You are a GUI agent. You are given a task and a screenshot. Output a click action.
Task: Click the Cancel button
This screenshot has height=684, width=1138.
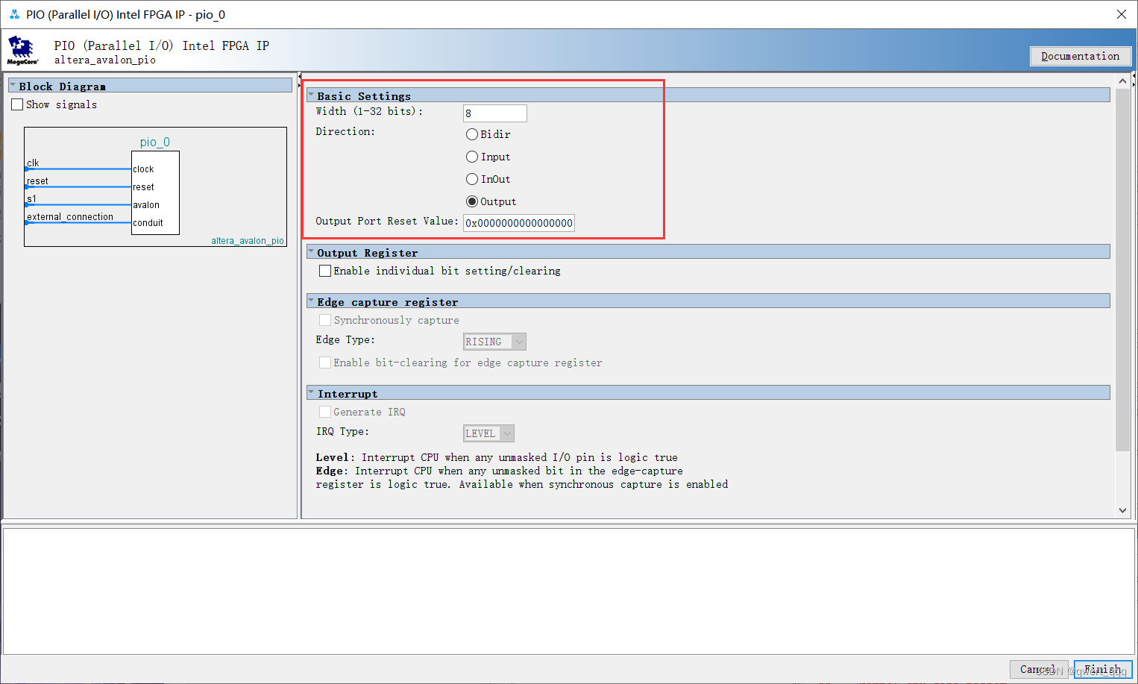click(1039, 669)
